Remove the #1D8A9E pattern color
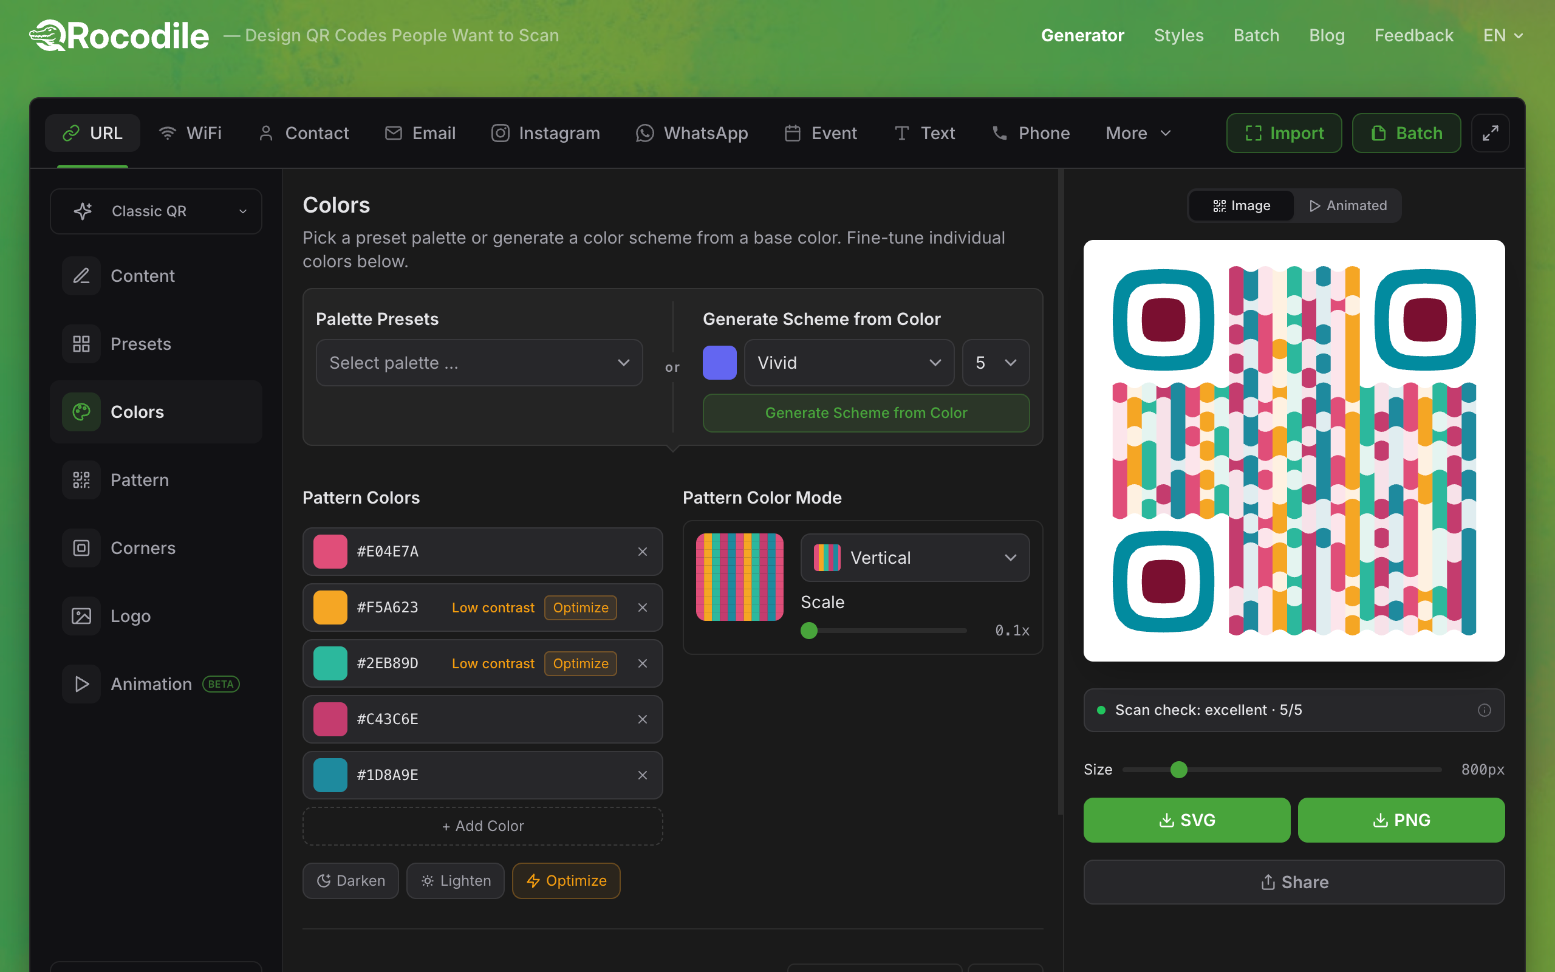 tap(643, 775)
